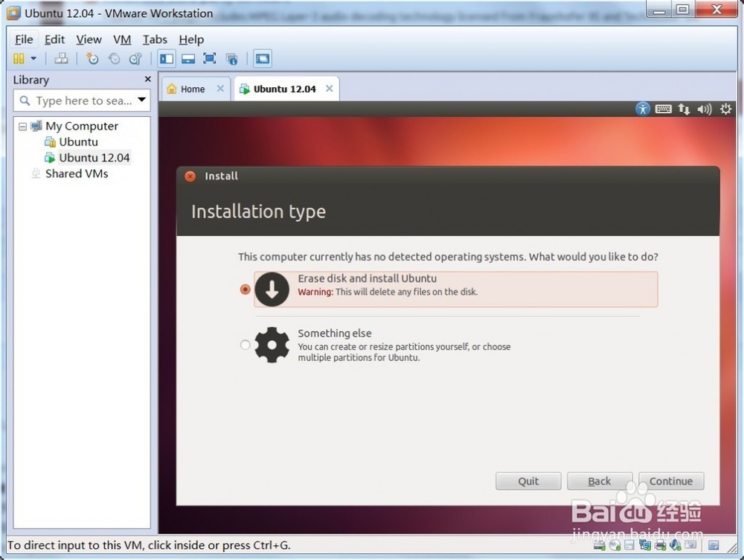Close the Library panel
This screenshot has width=744, height=560.
(147, 79)
